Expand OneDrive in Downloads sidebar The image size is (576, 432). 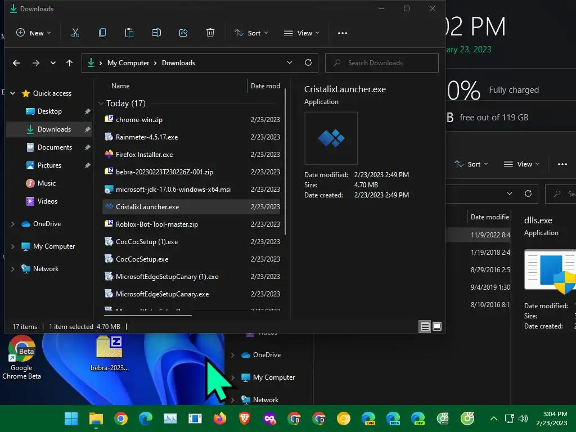12,224
